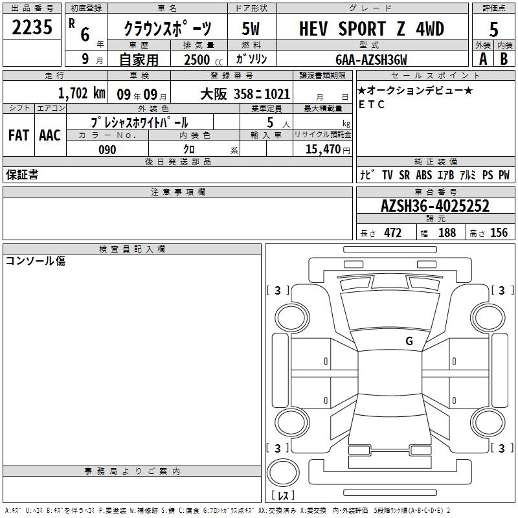Viewport: 518px width, 518px height.
Task: Select the lot number 2235
Action: click(x=32, y=27)
